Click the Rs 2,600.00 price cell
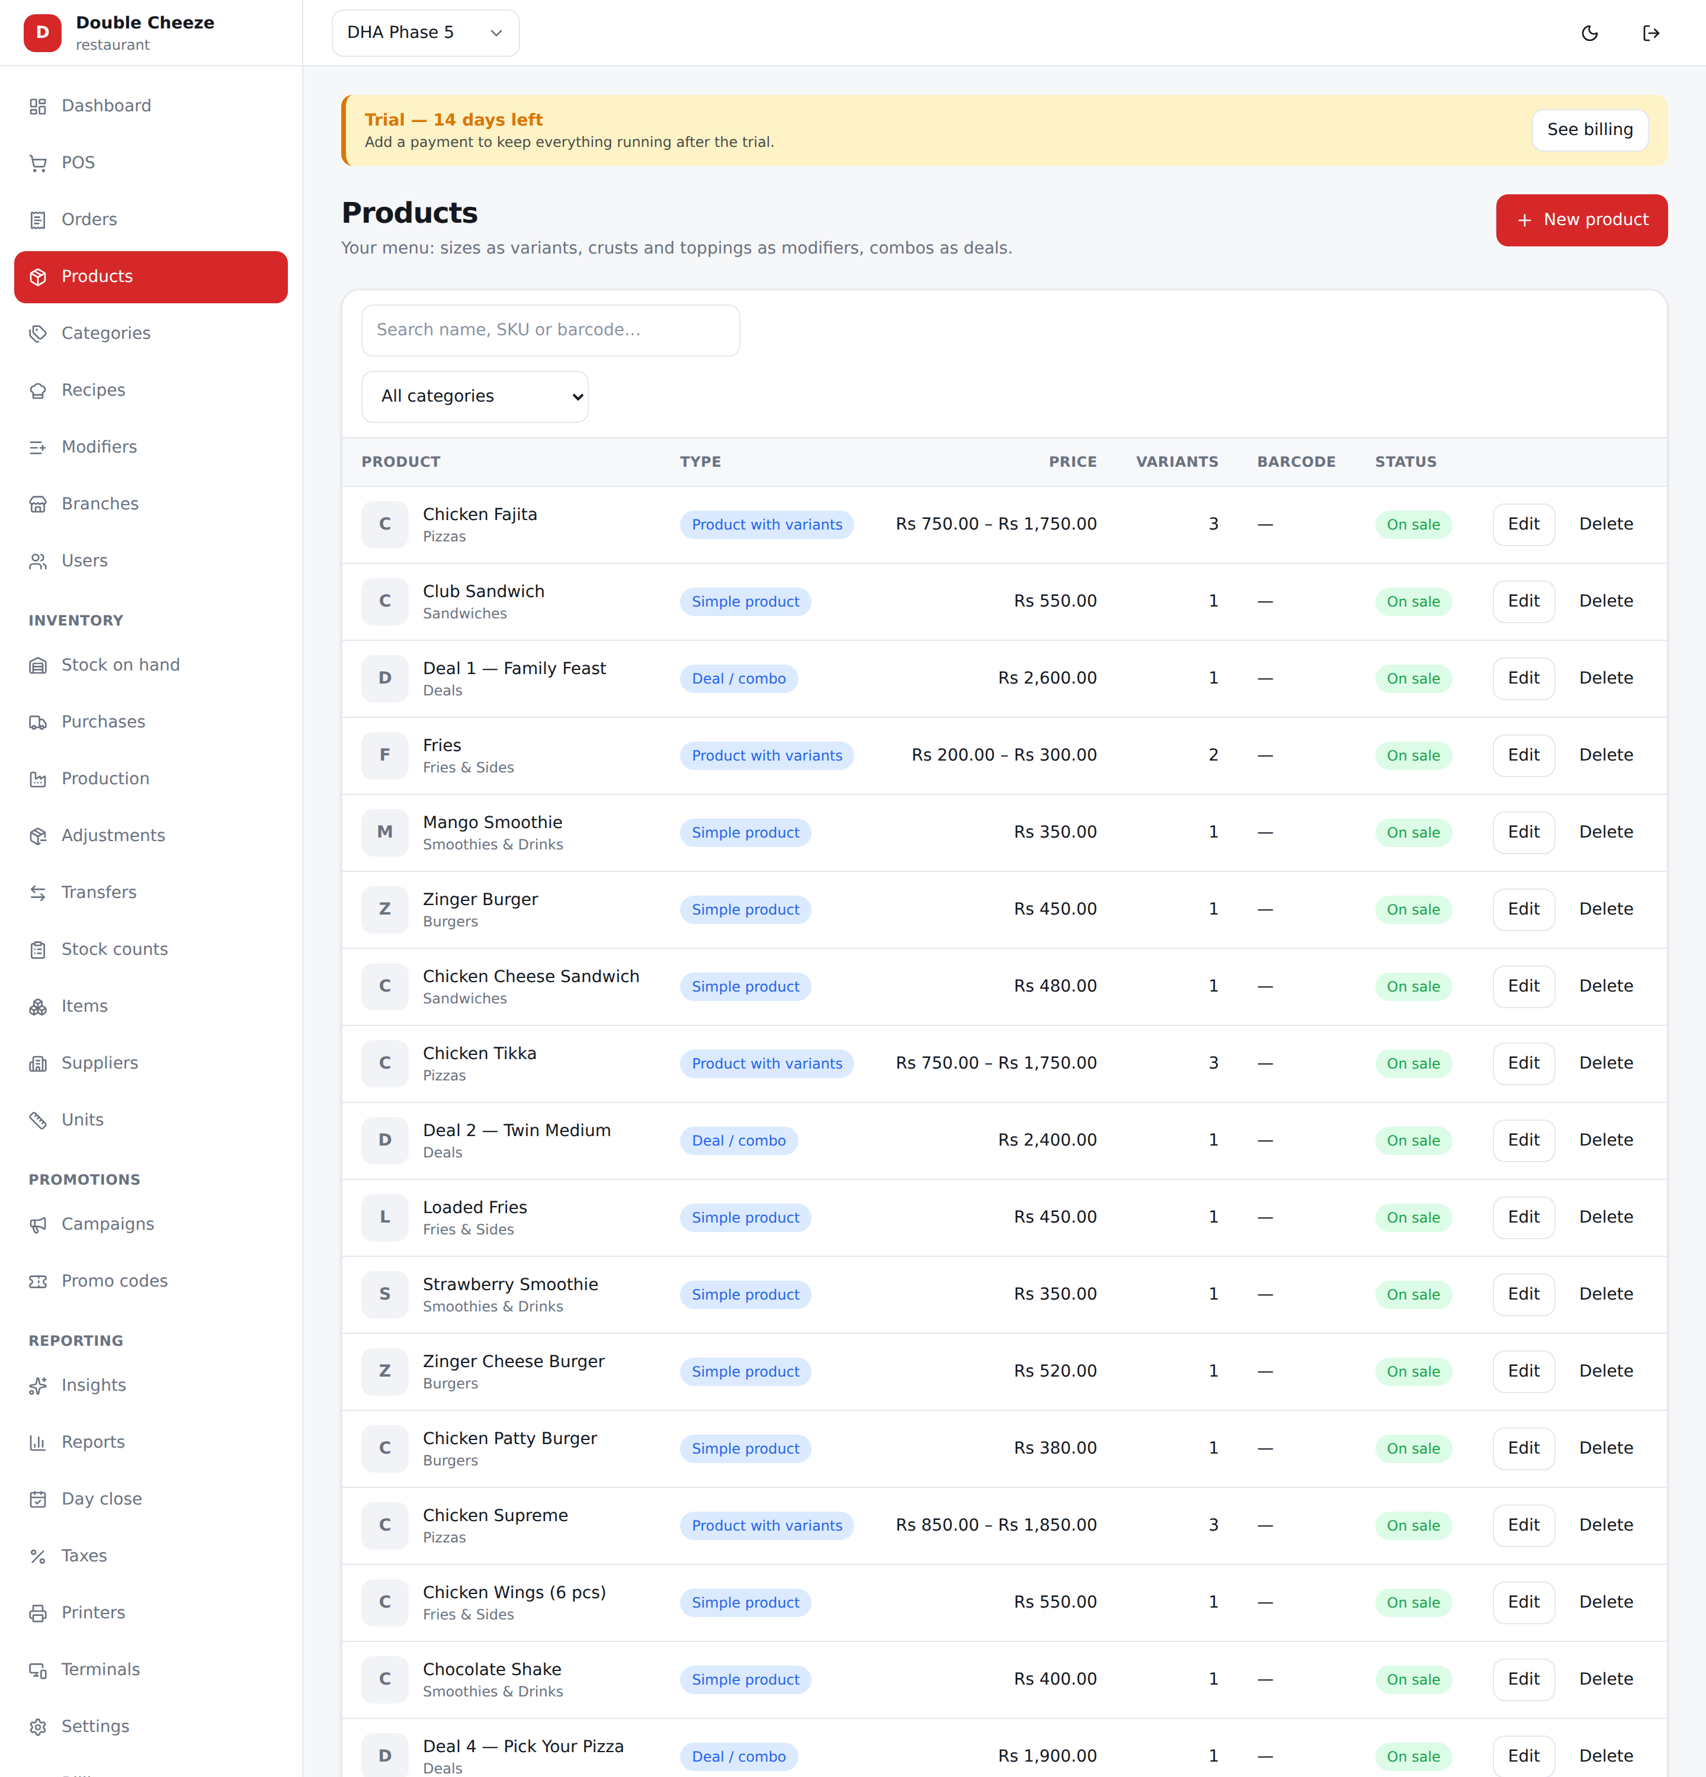 1047,678
